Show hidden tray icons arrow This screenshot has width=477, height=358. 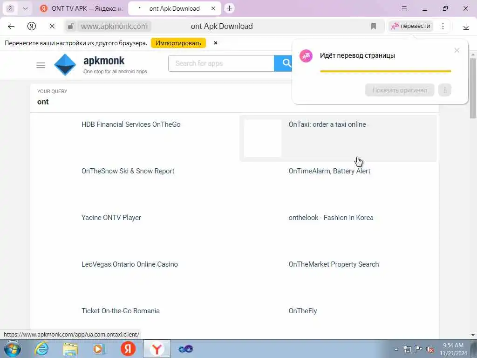(x=396, y=349)
